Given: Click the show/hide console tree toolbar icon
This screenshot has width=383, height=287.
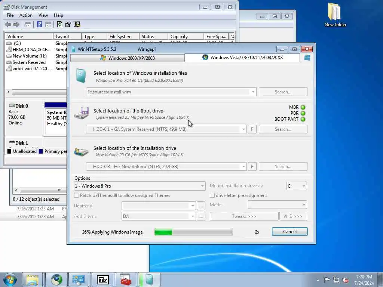Looking at the screenshot, I should [28, 25].
